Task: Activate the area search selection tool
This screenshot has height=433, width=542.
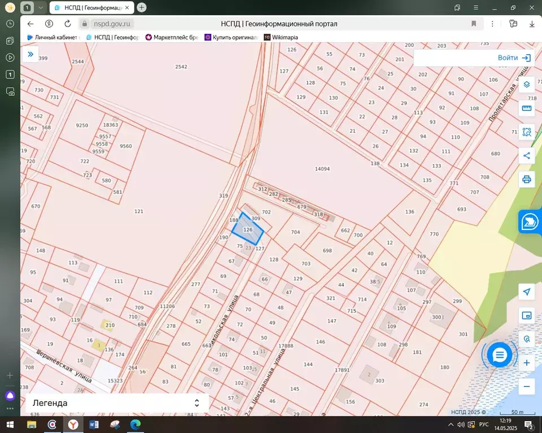Action: [x=526, y=132]
